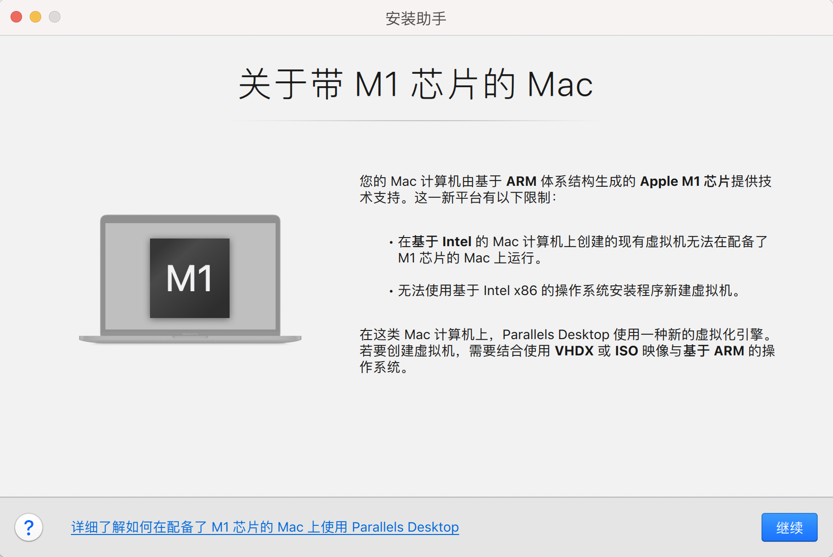Click the 继续 button to proceed
The image size is (833, 557).
789,527
